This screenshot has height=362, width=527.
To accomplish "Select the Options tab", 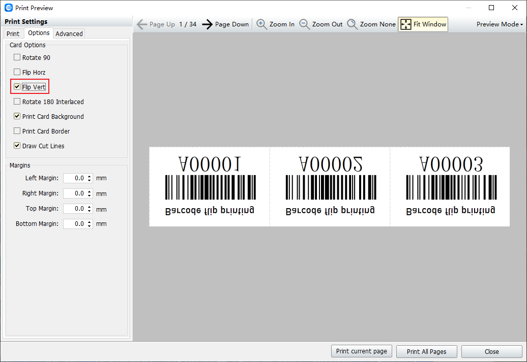I will pos(39,33).
